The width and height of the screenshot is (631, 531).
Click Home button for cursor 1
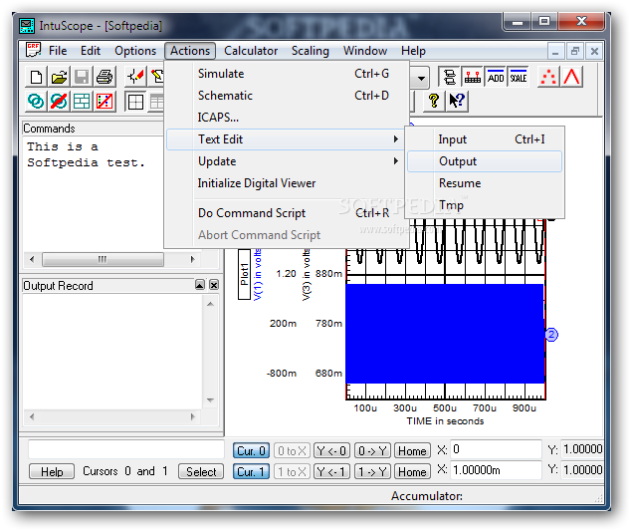412,471
